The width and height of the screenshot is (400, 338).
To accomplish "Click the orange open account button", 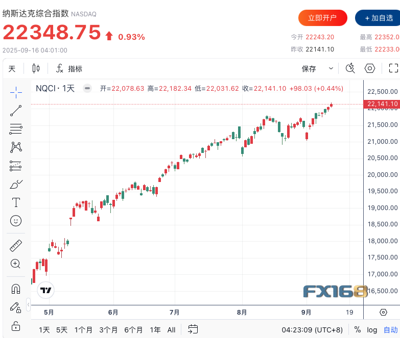I will click(x=322, y=18).
